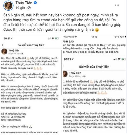Click the Thuỷ Tiên name in the right screenshot
Viewport: 127px width, 135px height.
point(75,73)
